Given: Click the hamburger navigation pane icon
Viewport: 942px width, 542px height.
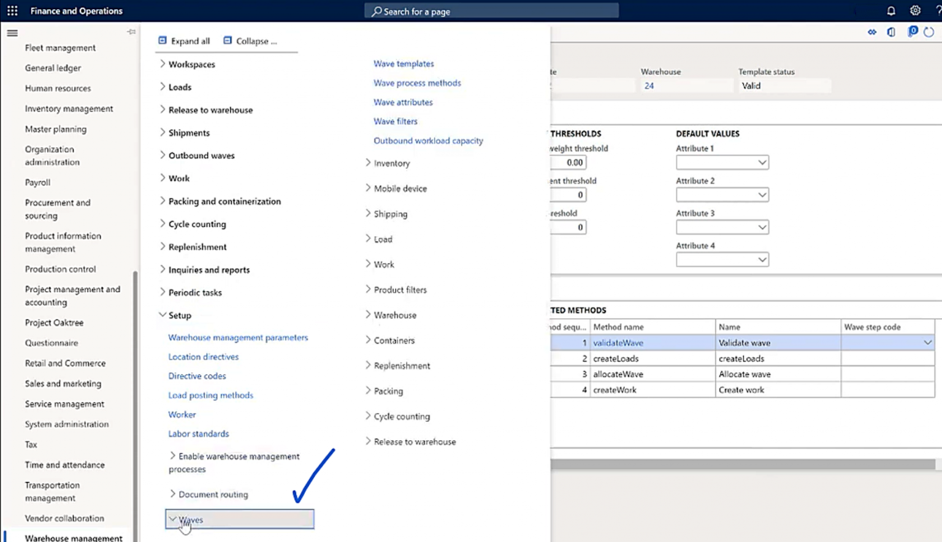Looking at the screenshot, I should pos(12,33).
